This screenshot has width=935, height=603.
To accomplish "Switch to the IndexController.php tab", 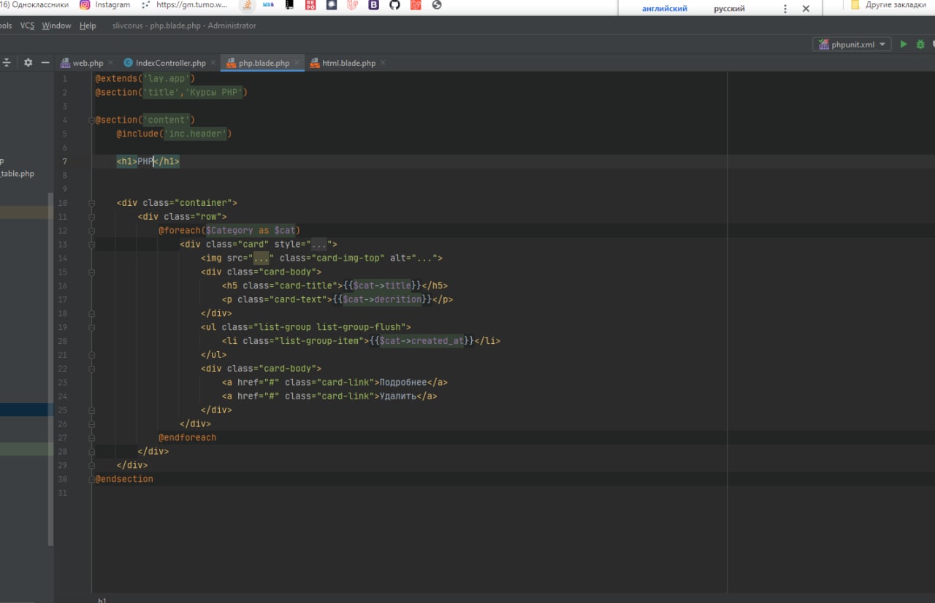I will tap(170, 64).
